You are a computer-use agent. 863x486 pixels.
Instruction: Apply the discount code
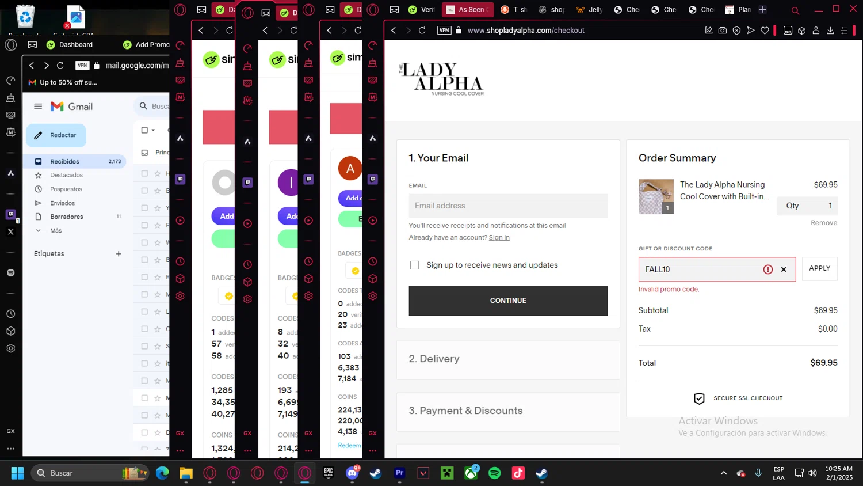[x=820, y=269]
